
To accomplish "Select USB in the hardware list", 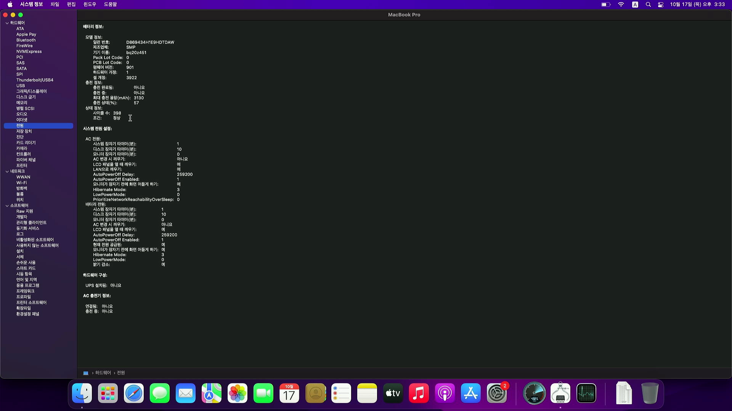I will tap(21, 86).
